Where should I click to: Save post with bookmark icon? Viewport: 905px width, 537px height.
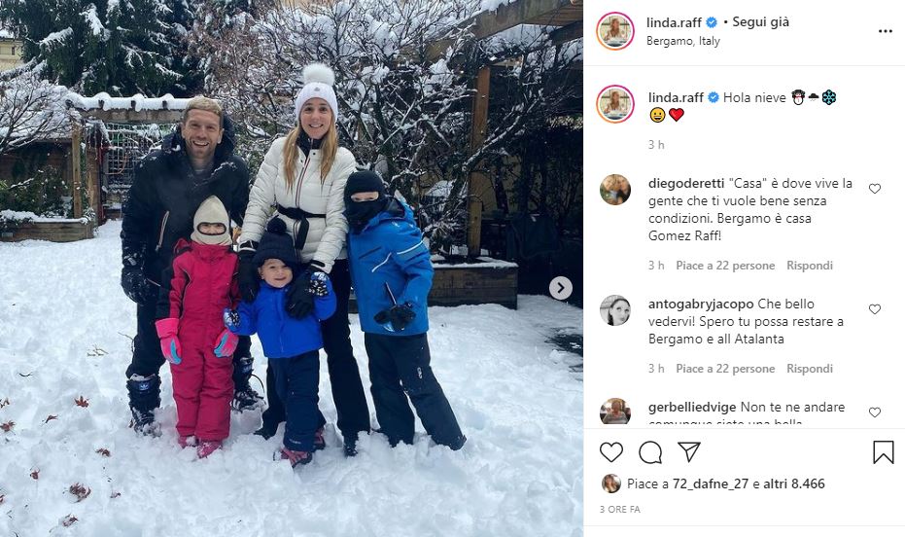coord(883,452)
